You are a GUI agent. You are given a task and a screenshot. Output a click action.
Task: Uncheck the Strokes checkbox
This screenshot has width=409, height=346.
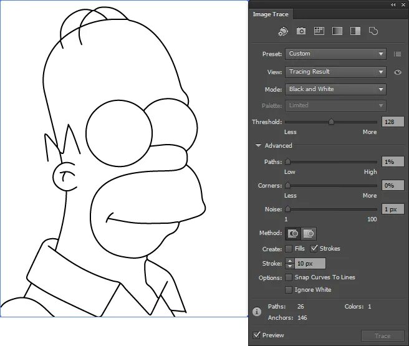click(314, 249)
